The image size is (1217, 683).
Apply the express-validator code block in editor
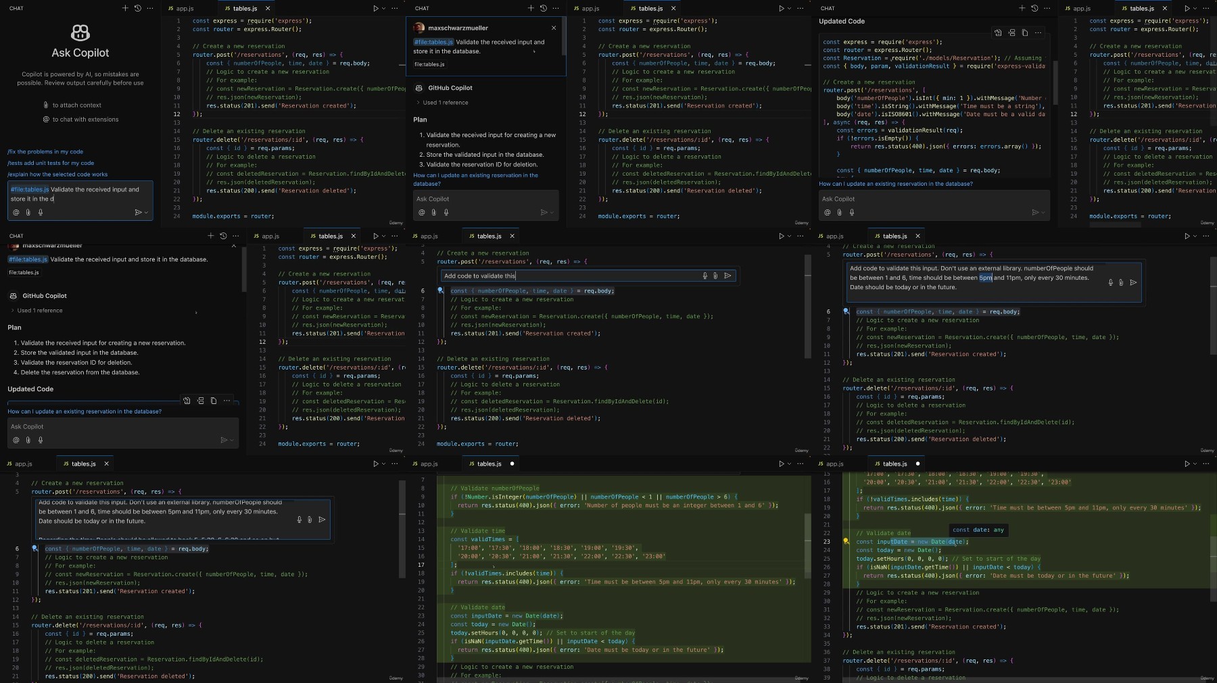click(x=998, y=32)
